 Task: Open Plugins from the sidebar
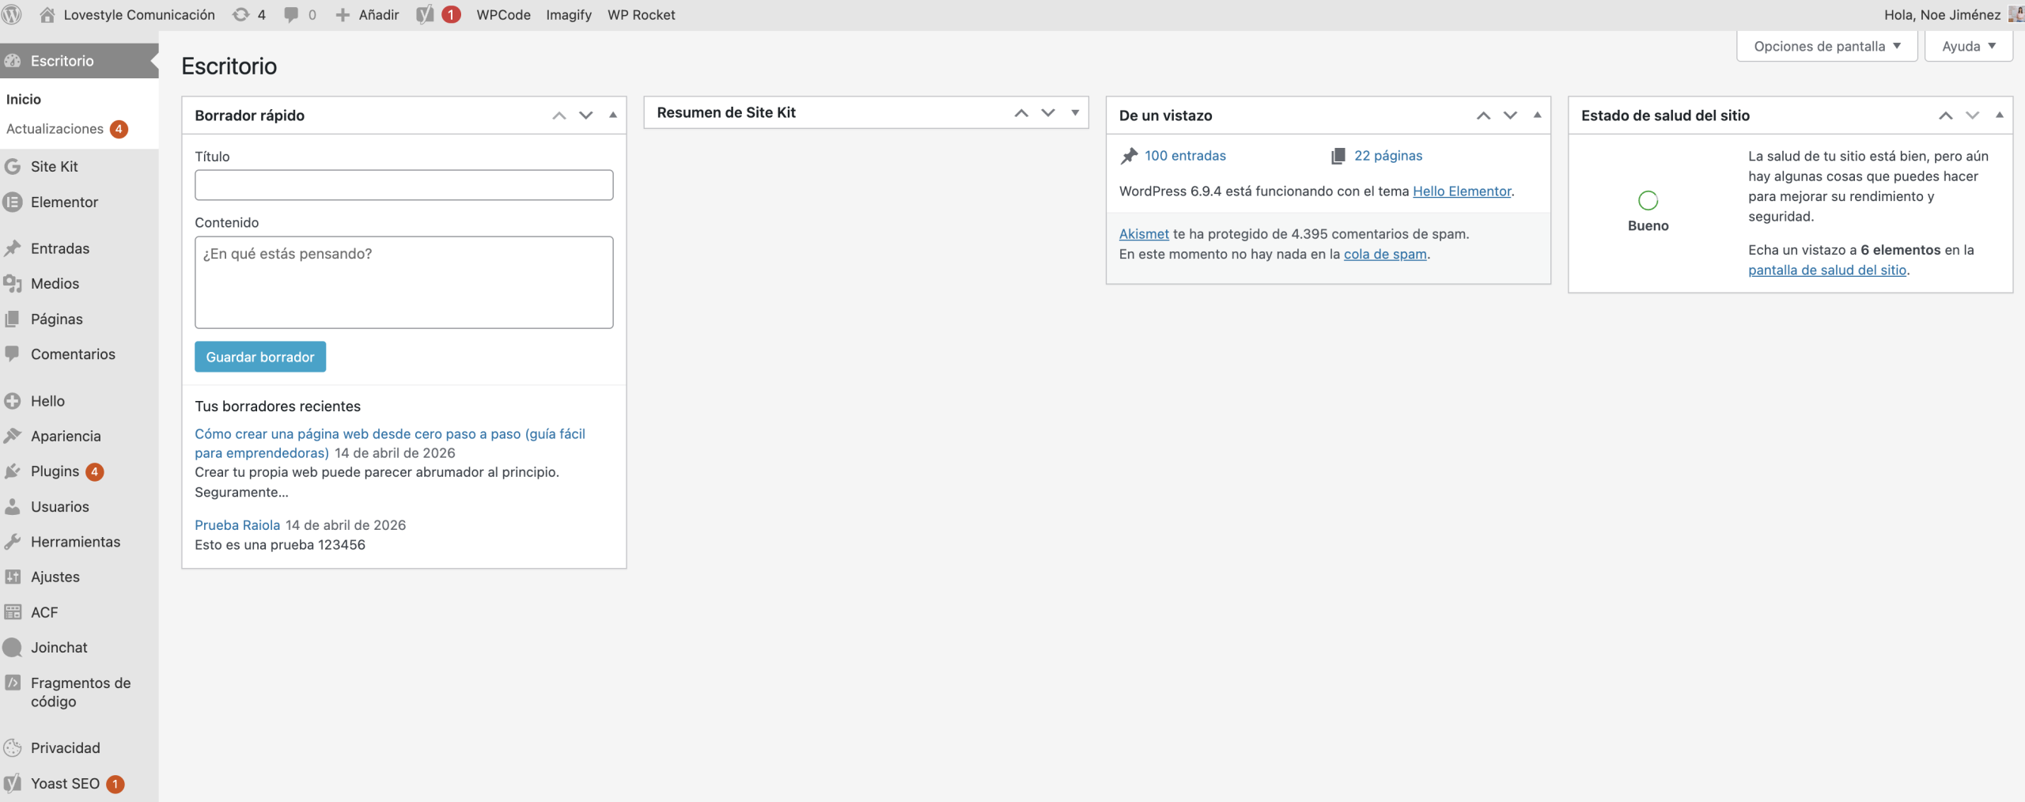(55, 471)
